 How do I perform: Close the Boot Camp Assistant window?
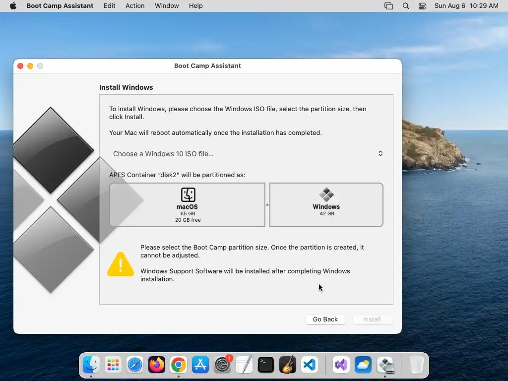[x=20, y=66]
